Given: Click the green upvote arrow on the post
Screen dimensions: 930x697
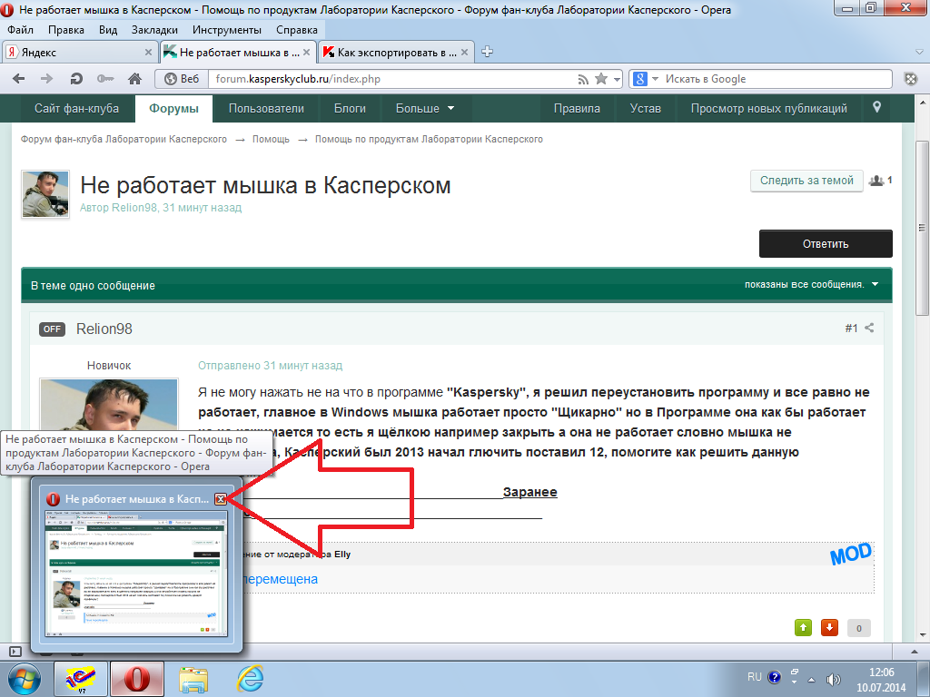Looking at the screenshot, I should coord(803,627).
